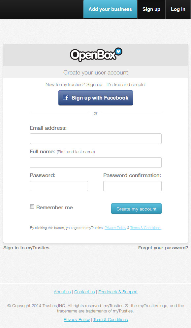This screenshot has height=328, width=191.
Task: Open Privacy Policy link under button
Action: point(115,228)
